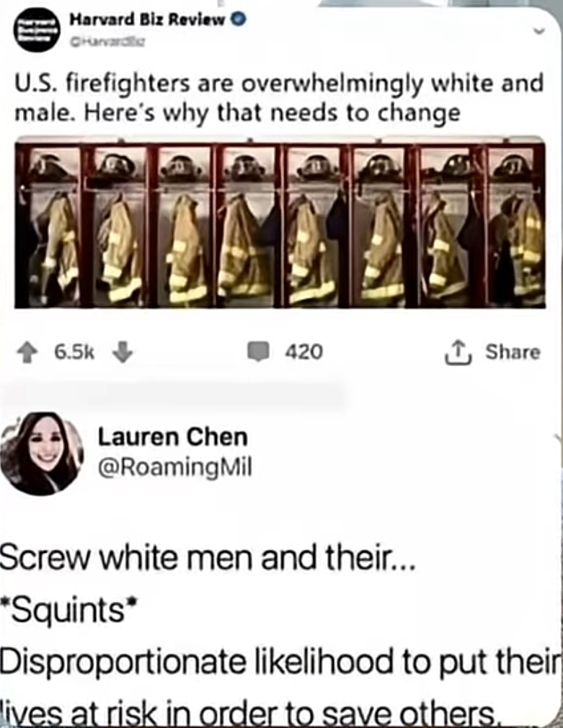Open Harvard Biz Review profile avatar
The width and height of the screenshot is (563, 728).
pos(37,30)
